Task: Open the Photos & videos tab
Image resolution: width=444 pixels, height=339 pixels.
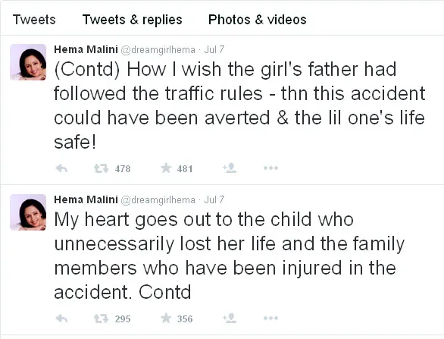Action: point(258,20)
